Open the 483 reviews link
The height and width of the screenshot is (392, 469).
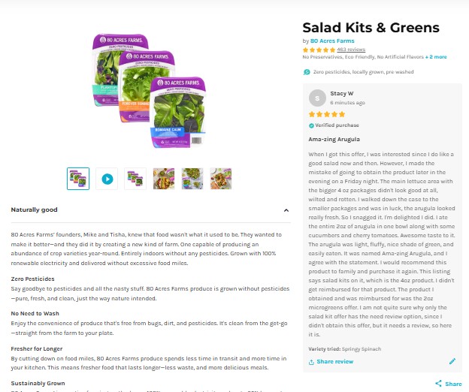click(351, 50)
